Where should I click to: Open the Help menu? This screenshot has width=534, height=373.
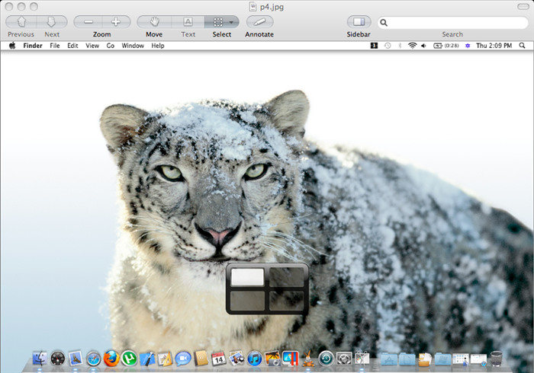click(x=158, y=46)
